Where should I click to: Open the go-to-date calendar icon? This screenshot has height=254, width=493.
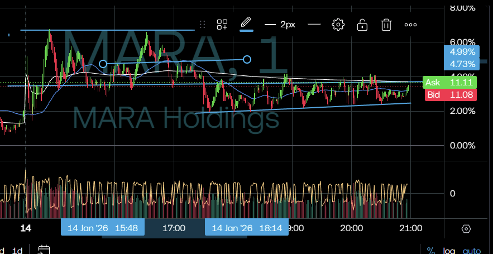tap(44, 251)
